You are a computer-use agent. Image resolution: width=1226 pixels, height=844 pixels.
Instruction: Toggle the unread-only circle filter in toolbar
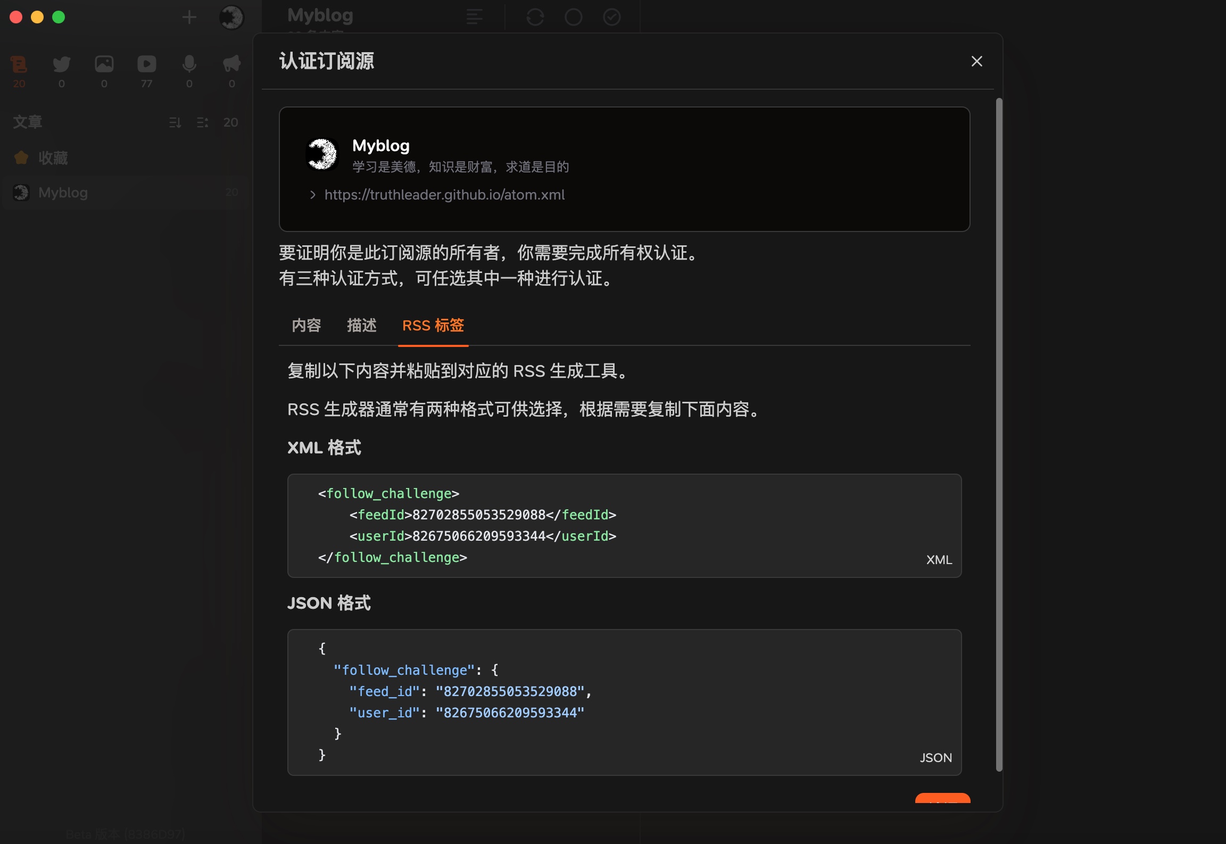[x=574, y=17]
